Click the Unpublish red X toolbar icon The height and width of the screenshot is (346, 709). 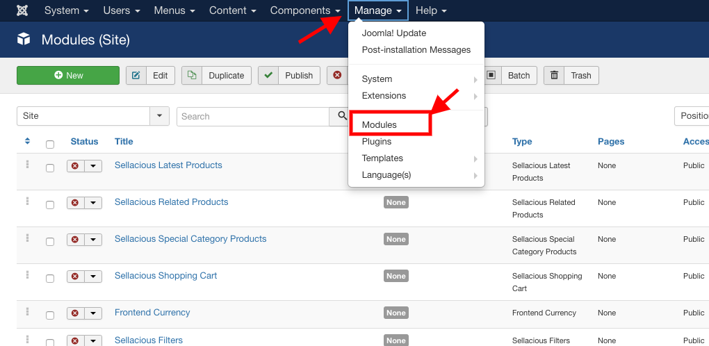click(337, 76)
